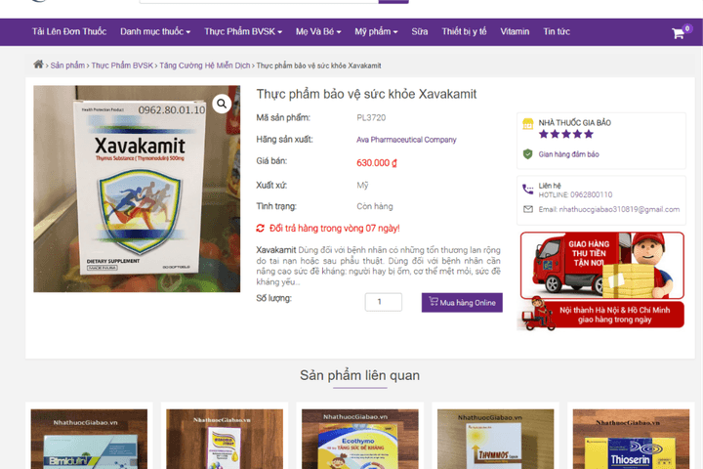This screenshot has height=469, width=703.
Task: Click the home icon in breadcrumb
Action: coord(38,64)
